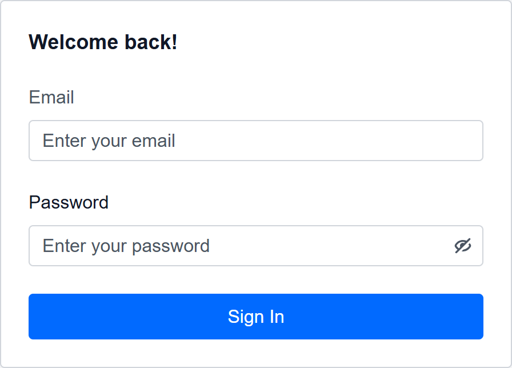Click the Sign In button

[256, 317]
